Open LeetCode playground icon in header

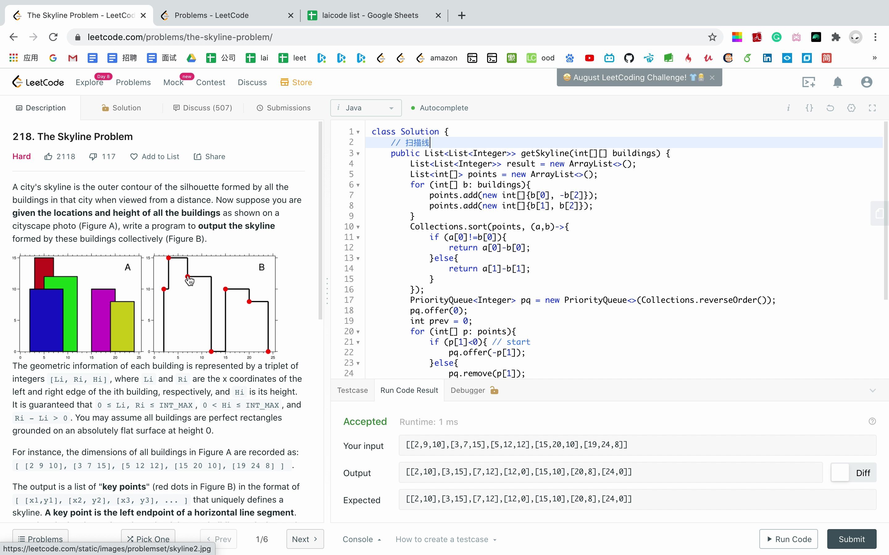(808, 82)
